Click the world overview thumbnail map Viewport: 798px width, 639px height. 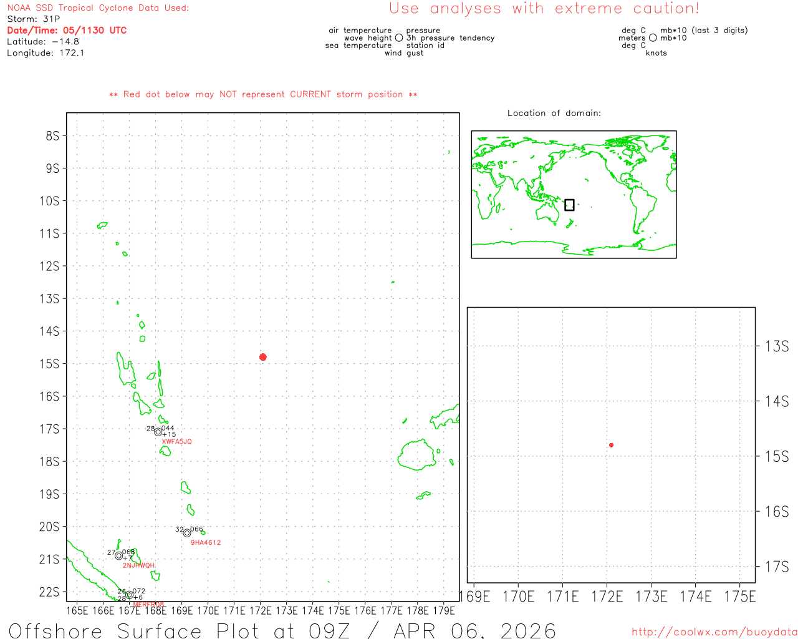[x=574, y=195]
